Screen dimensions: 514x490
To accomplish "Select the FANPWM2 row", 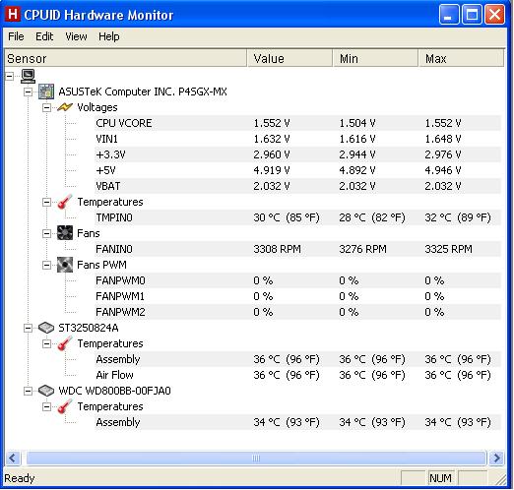I will tap(297, 312).
